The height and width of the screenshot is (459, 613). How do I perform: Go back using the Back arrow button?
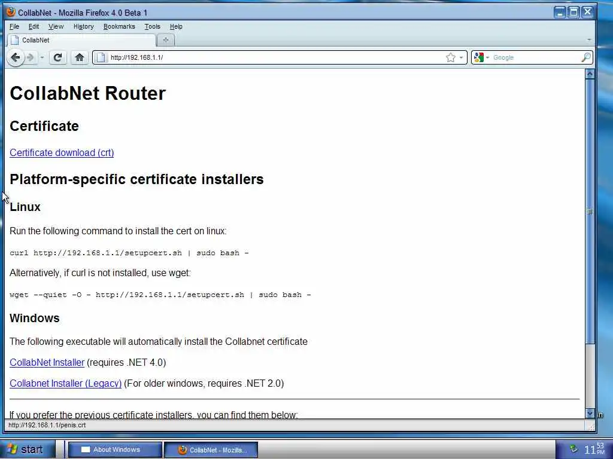[x=15, y=58]
